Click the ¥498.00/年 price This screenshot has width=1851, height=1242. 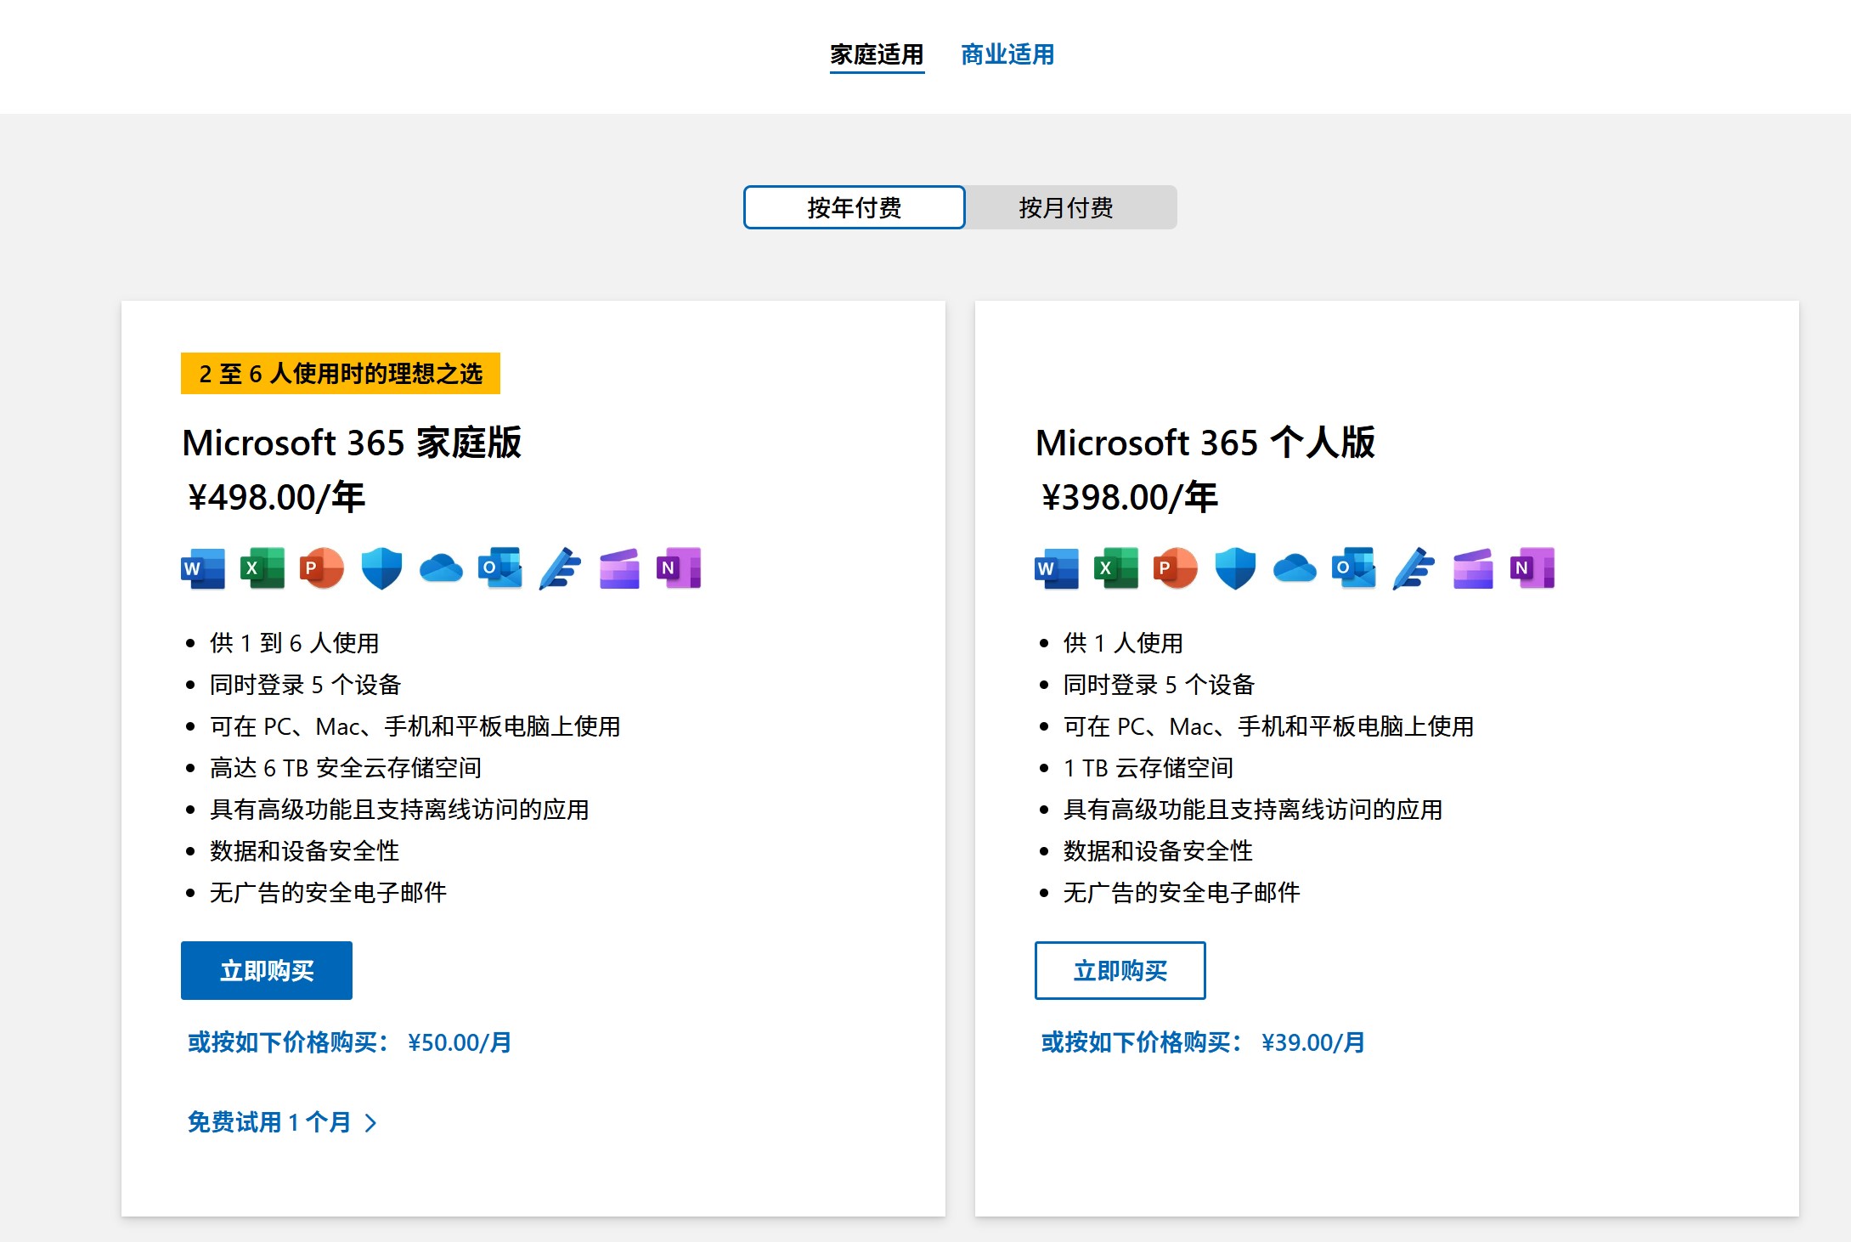coord(277,497)
